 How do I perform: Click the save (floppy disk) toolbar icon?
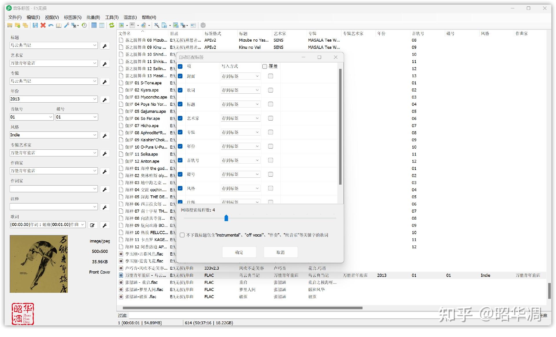[35, 25]
